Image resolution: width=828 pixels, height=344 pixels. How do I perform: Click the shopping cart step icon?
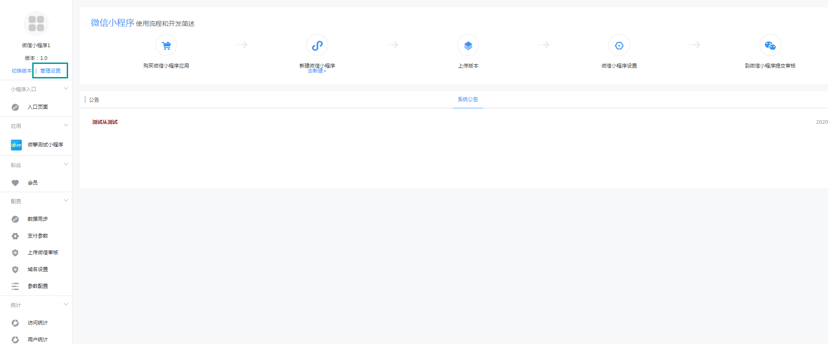coord(166,45)
